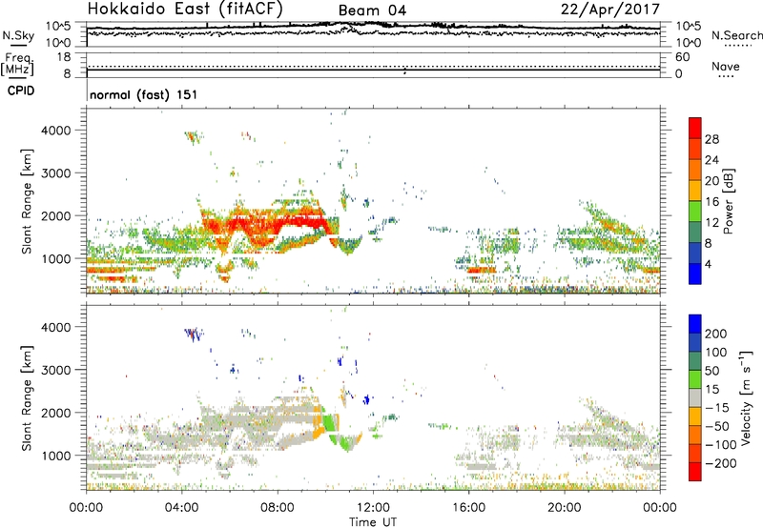Click the blue bottom segment of Power colorbar
This screenshot has width=763, height=528.
pyautogui.click(x=695, y=274)
